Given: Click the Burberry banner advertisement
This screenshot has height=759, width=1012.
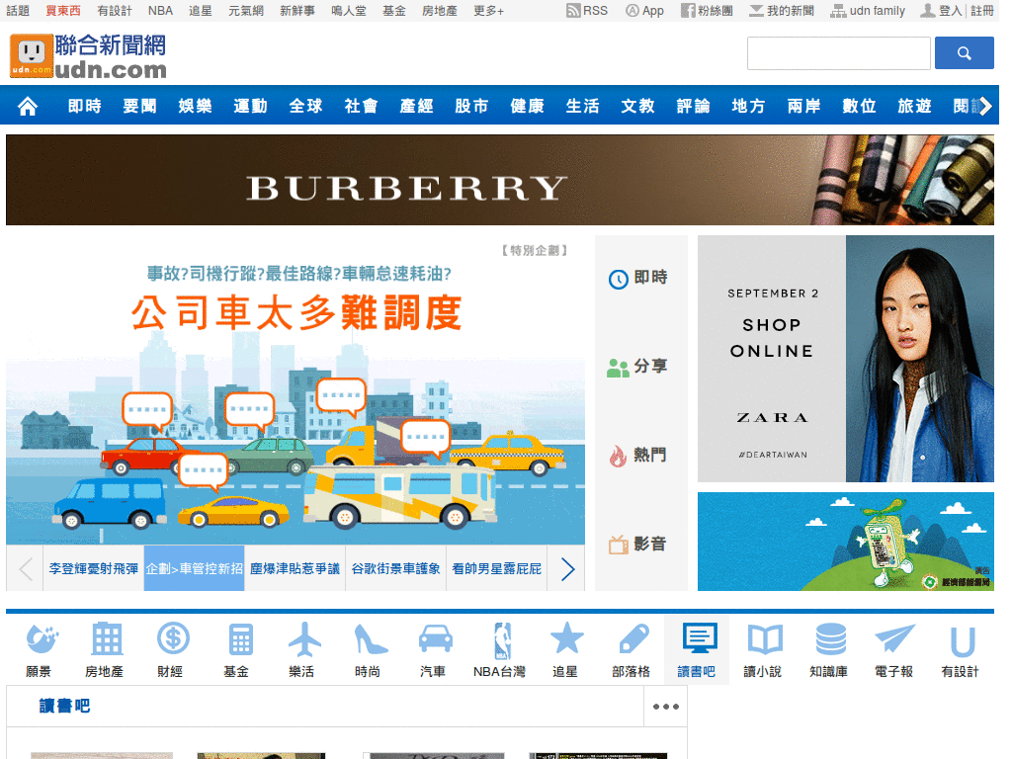Looking at the screenshot, I should pos(499,180).
